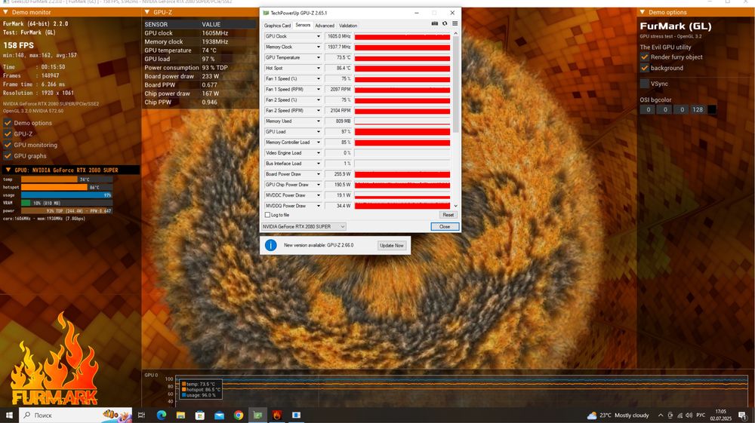
Task: Open the volume tray icon
Action: (x=689, y=415)
